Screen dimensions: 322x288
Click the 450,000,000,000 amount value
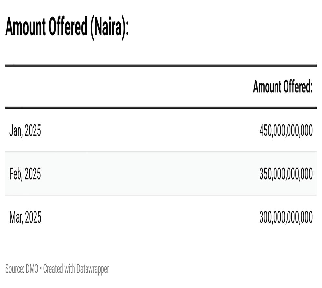[x=286, y=131]
